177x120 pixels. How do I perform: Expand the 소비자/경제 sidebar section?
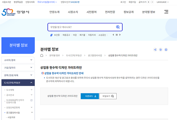coord(18,60)
